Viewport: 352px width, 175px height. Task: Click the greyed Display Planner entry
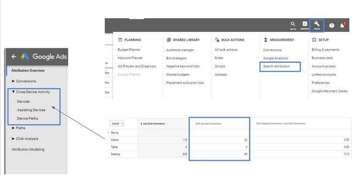(129, 74)
